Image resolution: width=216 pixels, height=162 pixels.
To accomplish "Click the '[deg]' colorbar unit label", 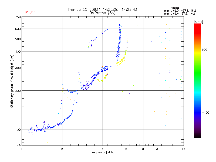I will point(198,22).
